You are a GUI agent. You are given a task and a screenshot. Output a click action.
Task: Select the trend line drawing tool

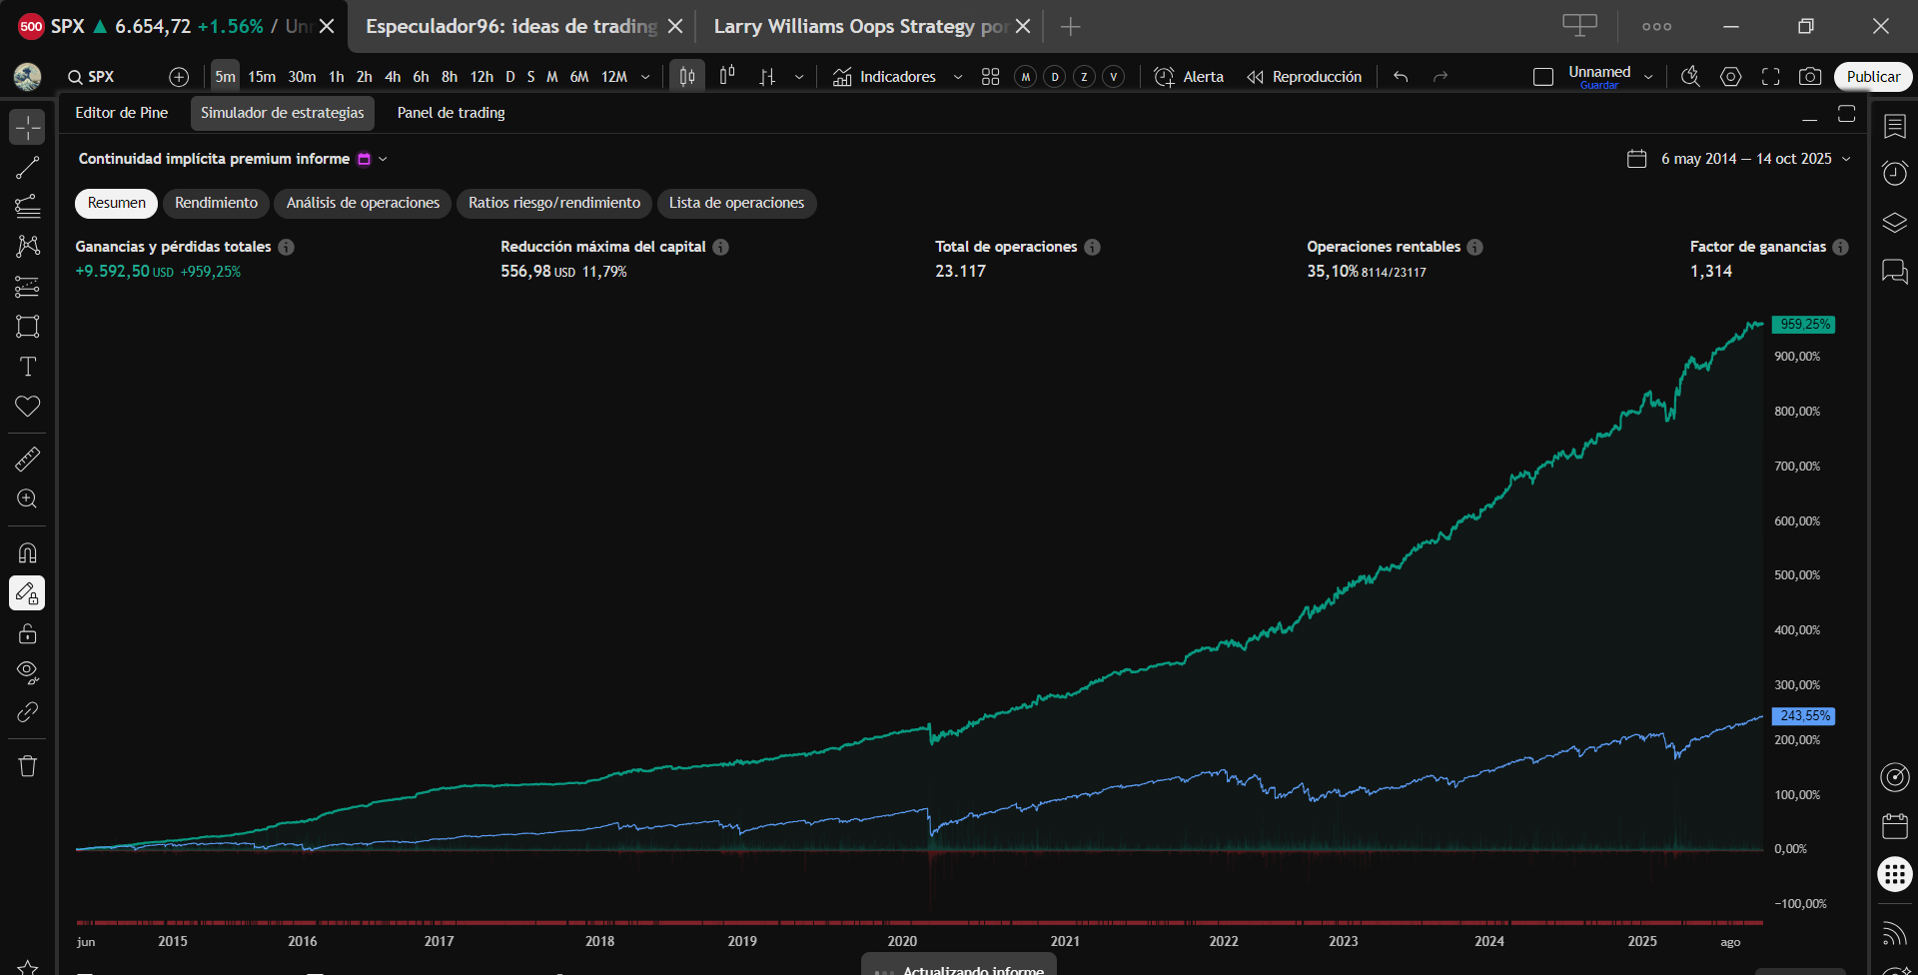click(x=27, y=168)
